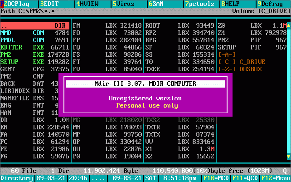The height and width of the screenshot is (182, 291).
Task: Select the parent directory ".." entry
Action: 35,25
